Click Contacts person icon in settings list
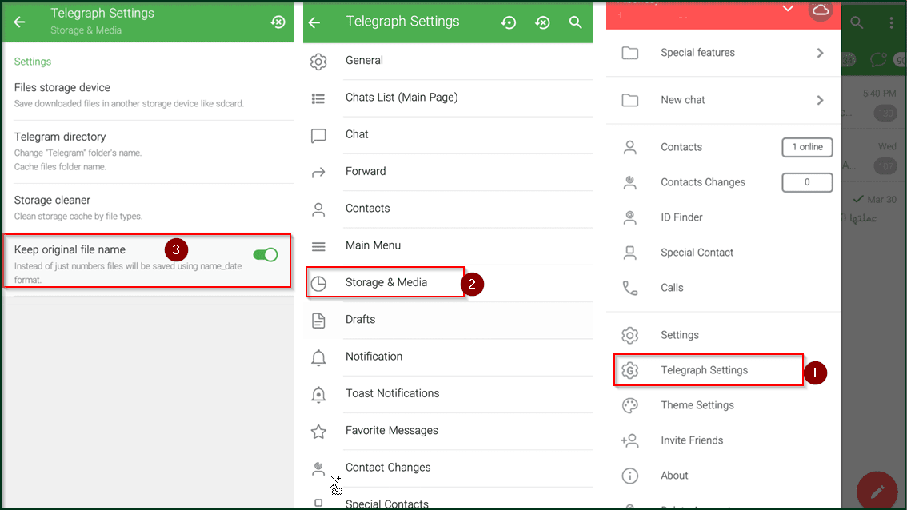 pos(318,209)
